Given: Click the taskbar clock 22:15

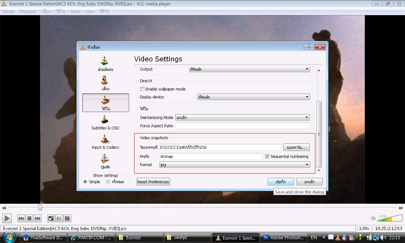Looking at the screenshot, I should (x=394, y=237).
